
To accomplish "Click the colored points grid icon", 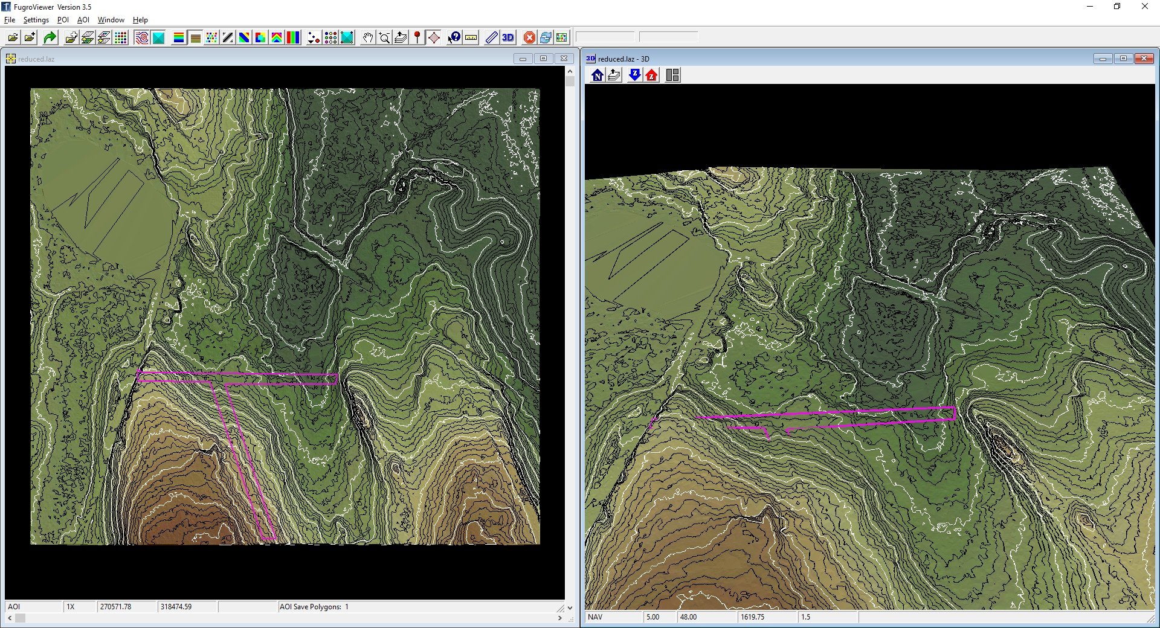I will coord(121,37).
